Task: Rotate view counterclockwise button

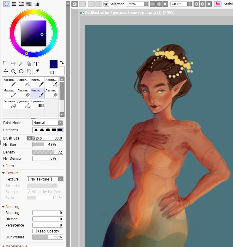Action: point(196,4)
